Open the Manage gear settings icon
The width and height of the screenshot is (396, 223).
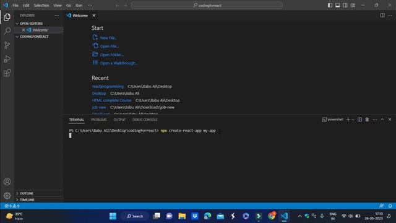(x=7, y=196)
